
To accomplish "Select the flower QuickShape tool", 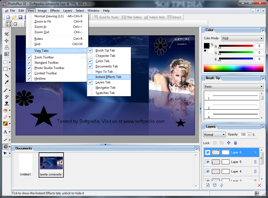I will click(6, 147).
